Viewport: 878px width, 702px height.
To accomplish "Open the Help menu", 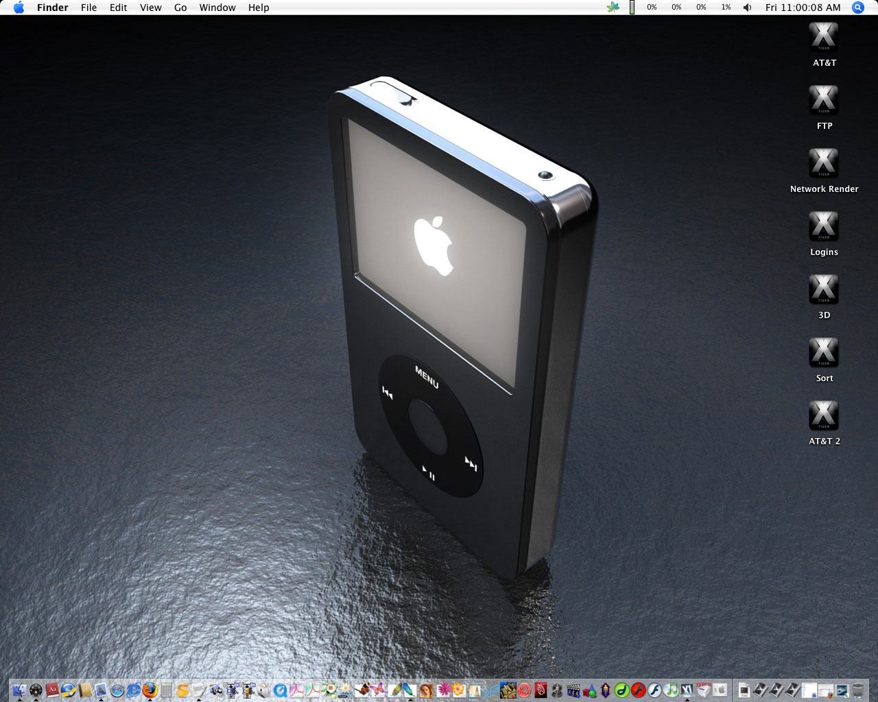I will pos(259,8).
